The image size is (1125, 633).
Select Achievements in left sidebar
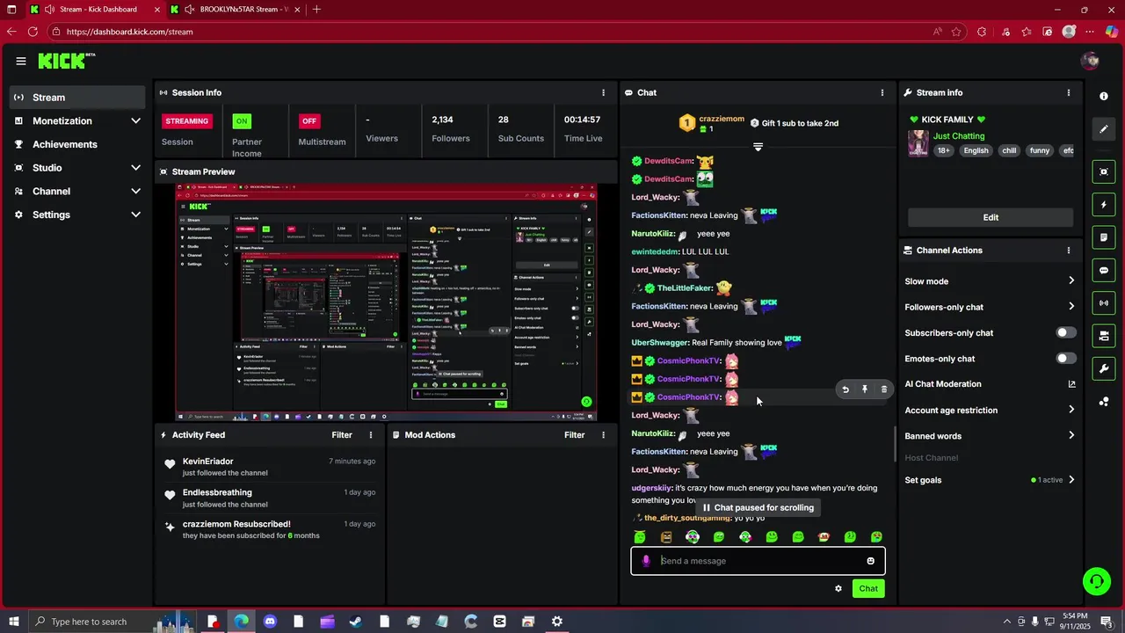pos(77,144)
